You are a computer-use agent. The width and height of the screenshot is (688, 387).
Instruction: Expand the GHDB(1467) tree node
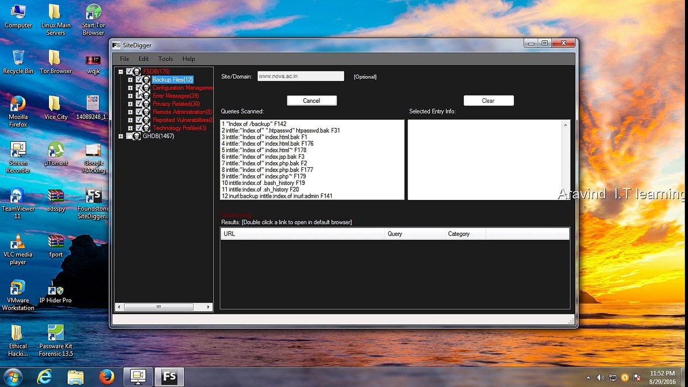point(120,136)
